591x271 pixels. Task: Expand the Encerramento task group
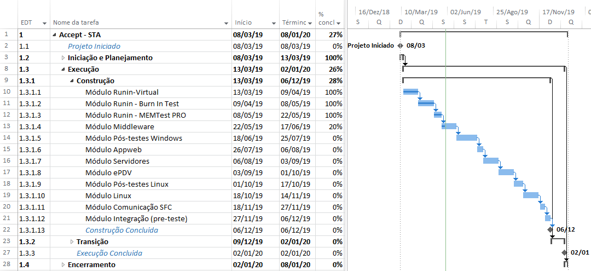pos(63,264)
